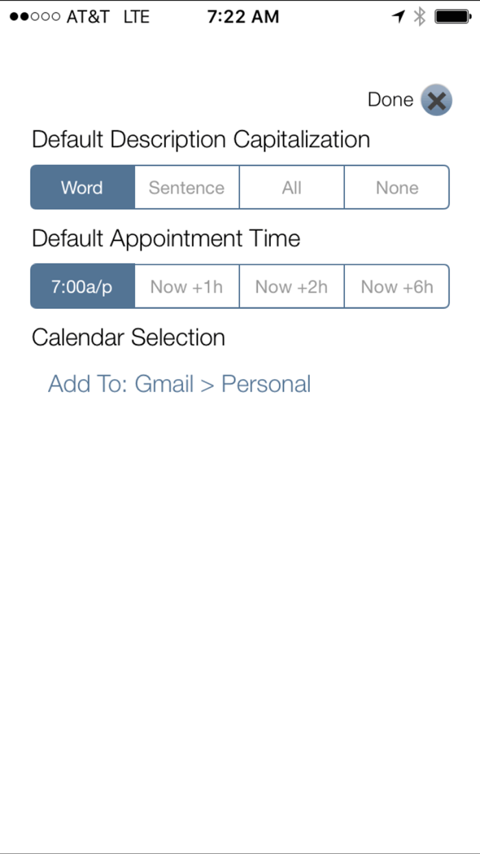This screenshot has height=854, width=480.
Task: Select Now +2h appointment time
Action: pyautogui.click(x=291, y=286)
